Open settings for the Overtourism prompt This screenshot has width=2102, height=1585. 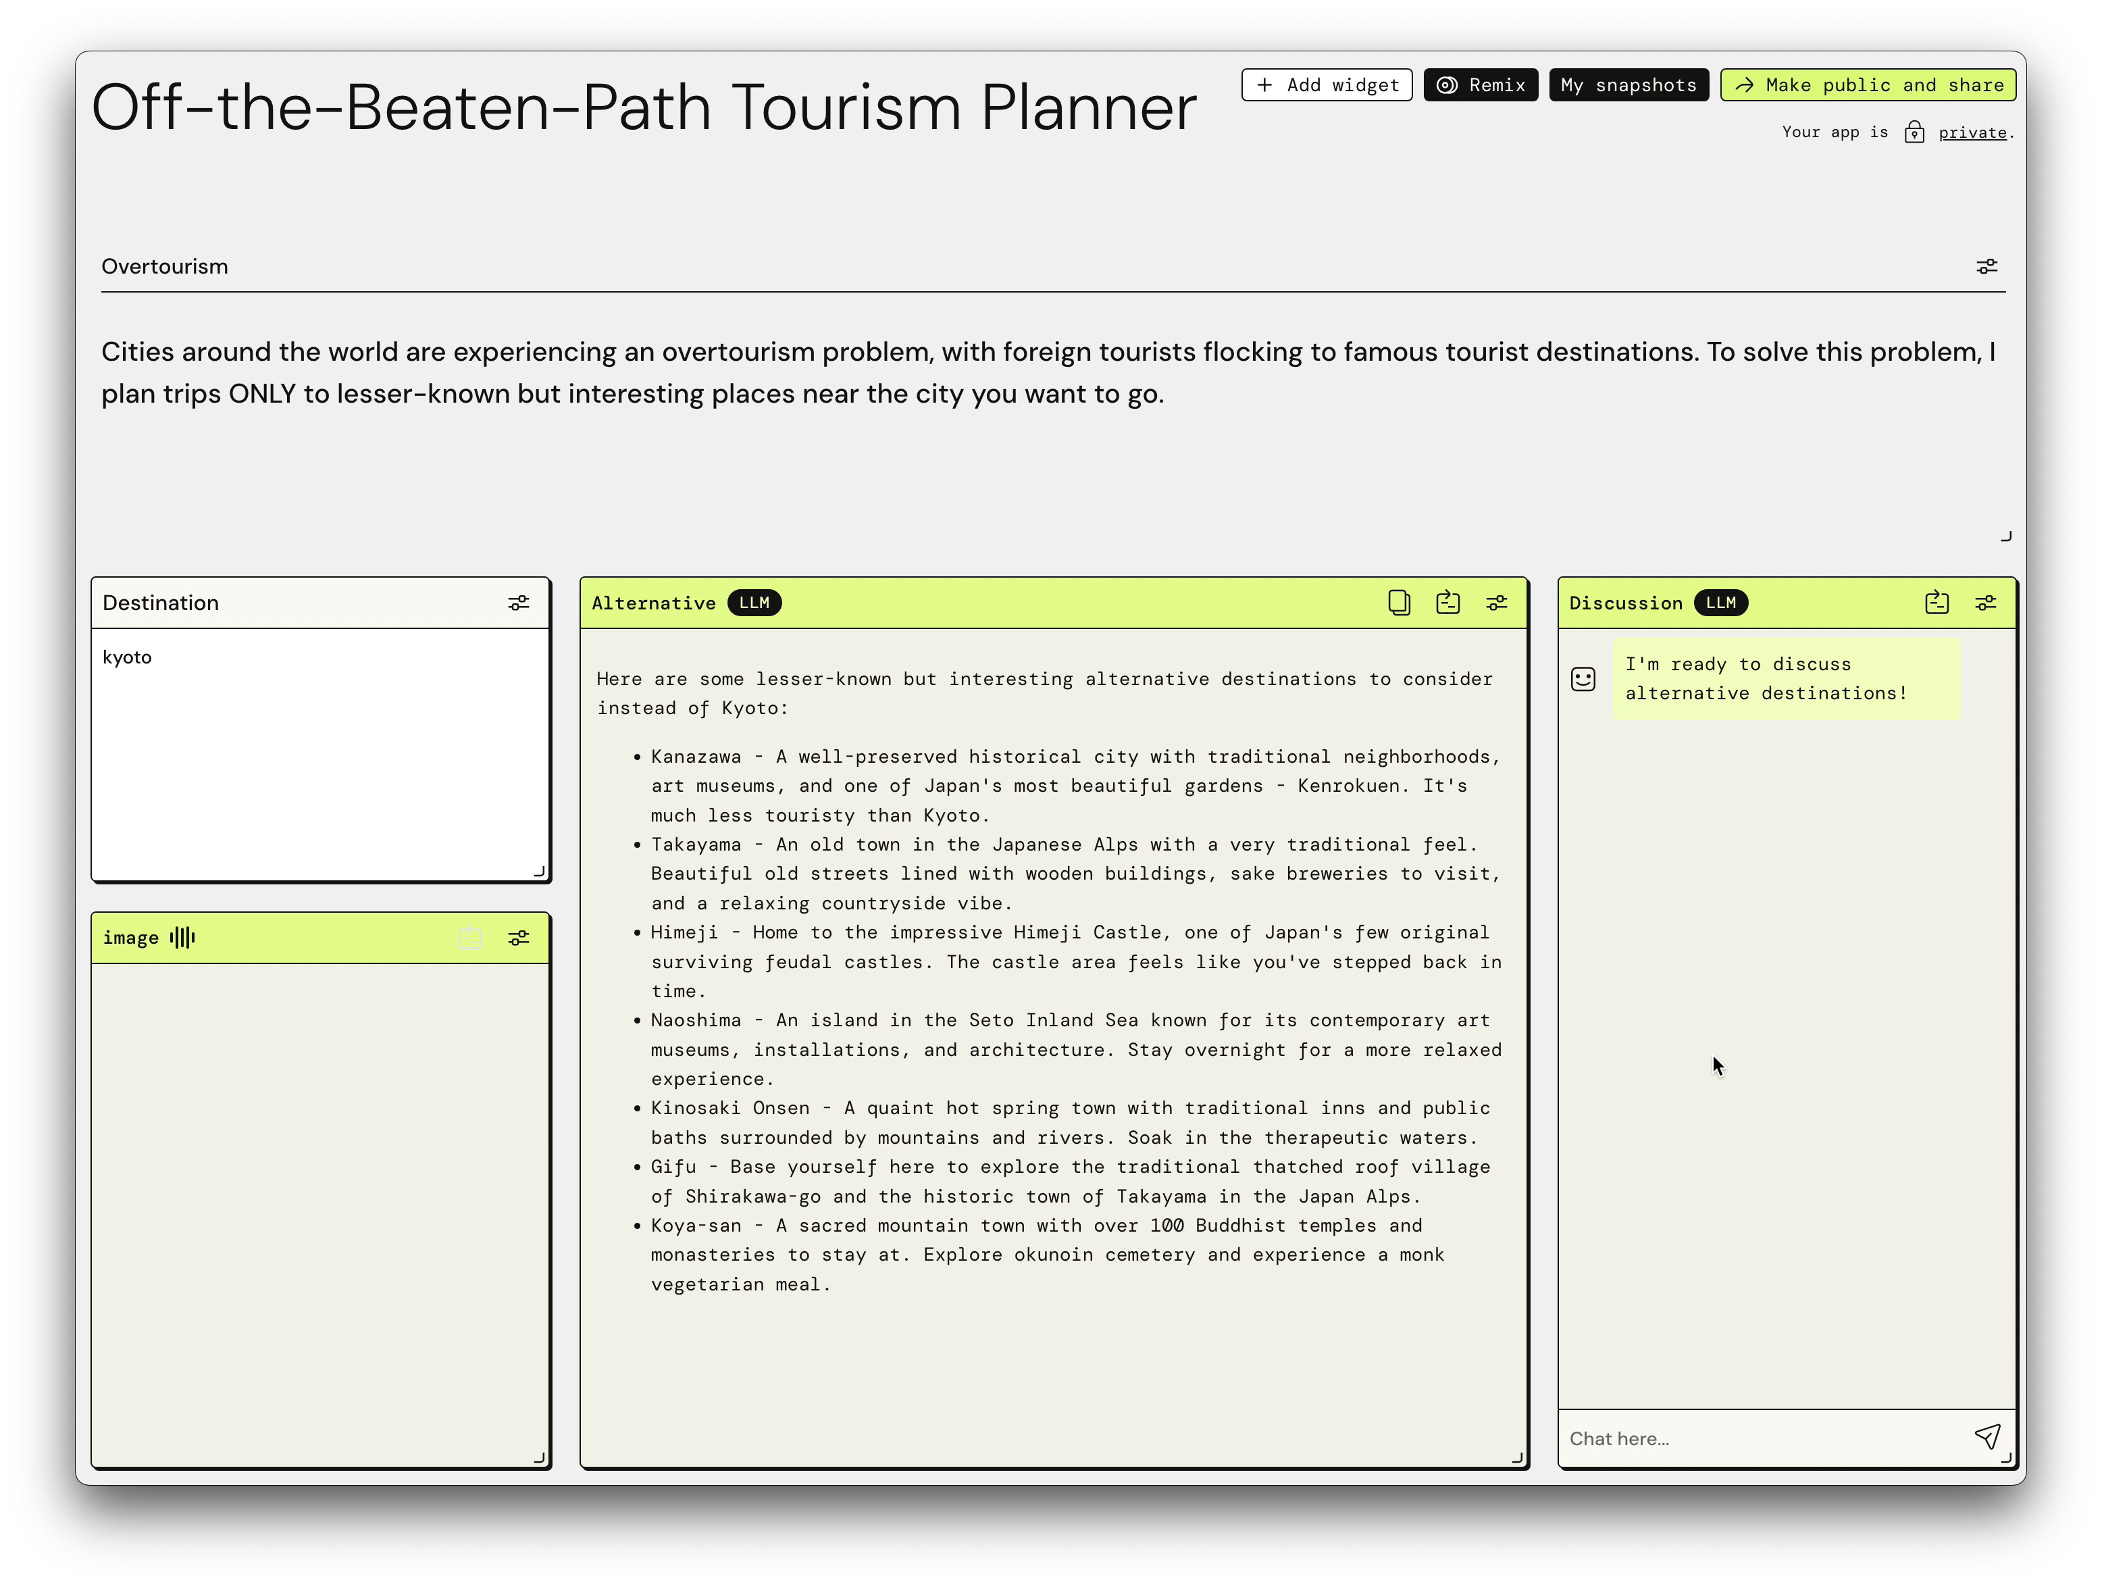click(x=1987, y=266)
